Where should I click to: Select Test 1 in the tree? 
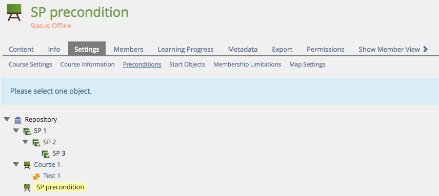coord(51,176)
